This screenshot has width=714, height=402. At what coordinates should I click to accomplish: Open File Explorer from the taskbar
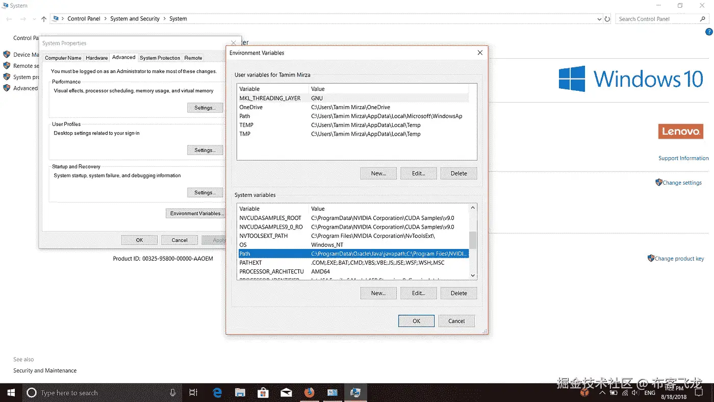240,393
